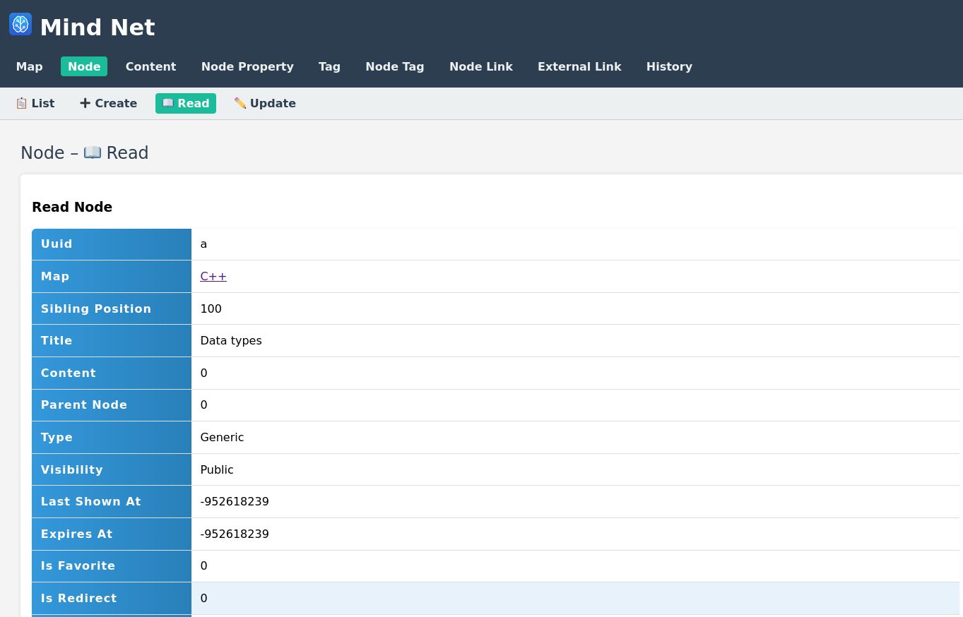Open the Content menu item

click(151, 66)
